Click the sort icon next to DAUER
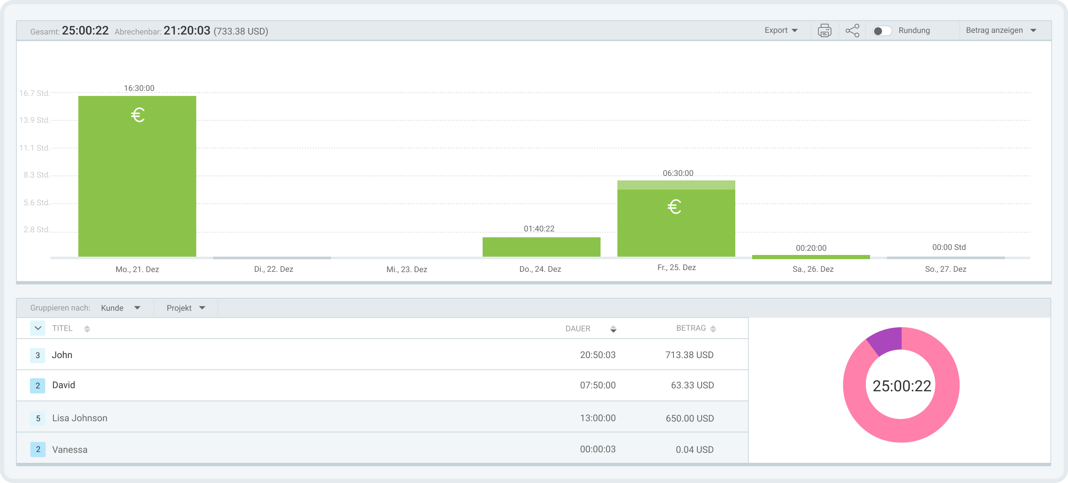Viewport: 1068px width, 483px height. (614, 328)
